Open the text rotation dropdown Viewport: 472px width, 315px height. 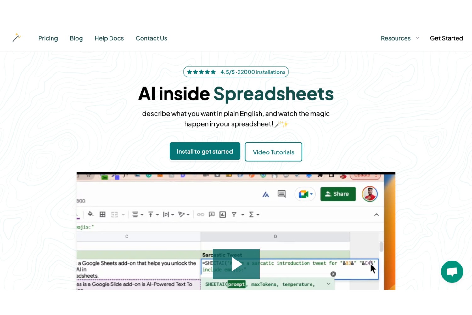pos(184,215)
